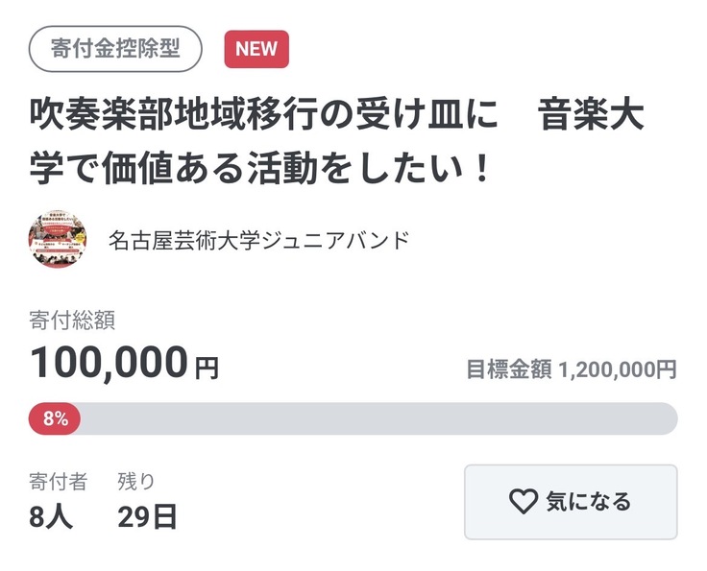Image resolution: width=707 pixels, height=571 pixels.
Task: Select the 寄付金控除型 tag
Action: coord(115,49)
